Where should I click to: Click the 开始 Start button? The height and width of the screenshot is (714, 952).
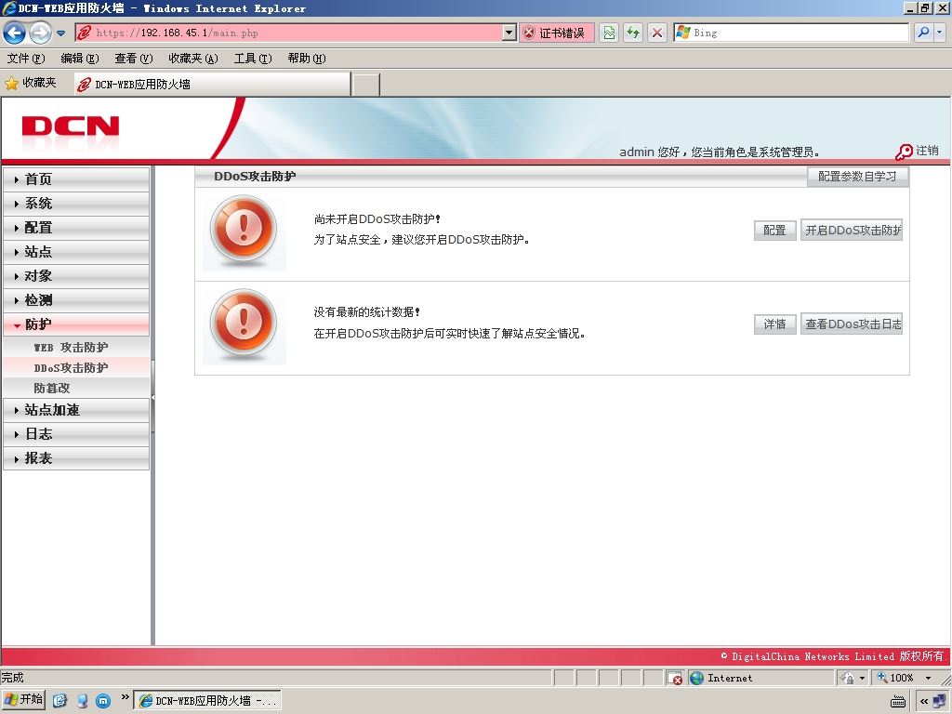(23, 700)
